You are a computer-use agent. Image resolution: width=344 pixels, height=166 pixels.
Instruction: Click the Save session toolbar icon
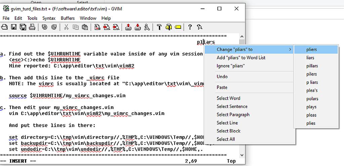pos(137,27)
